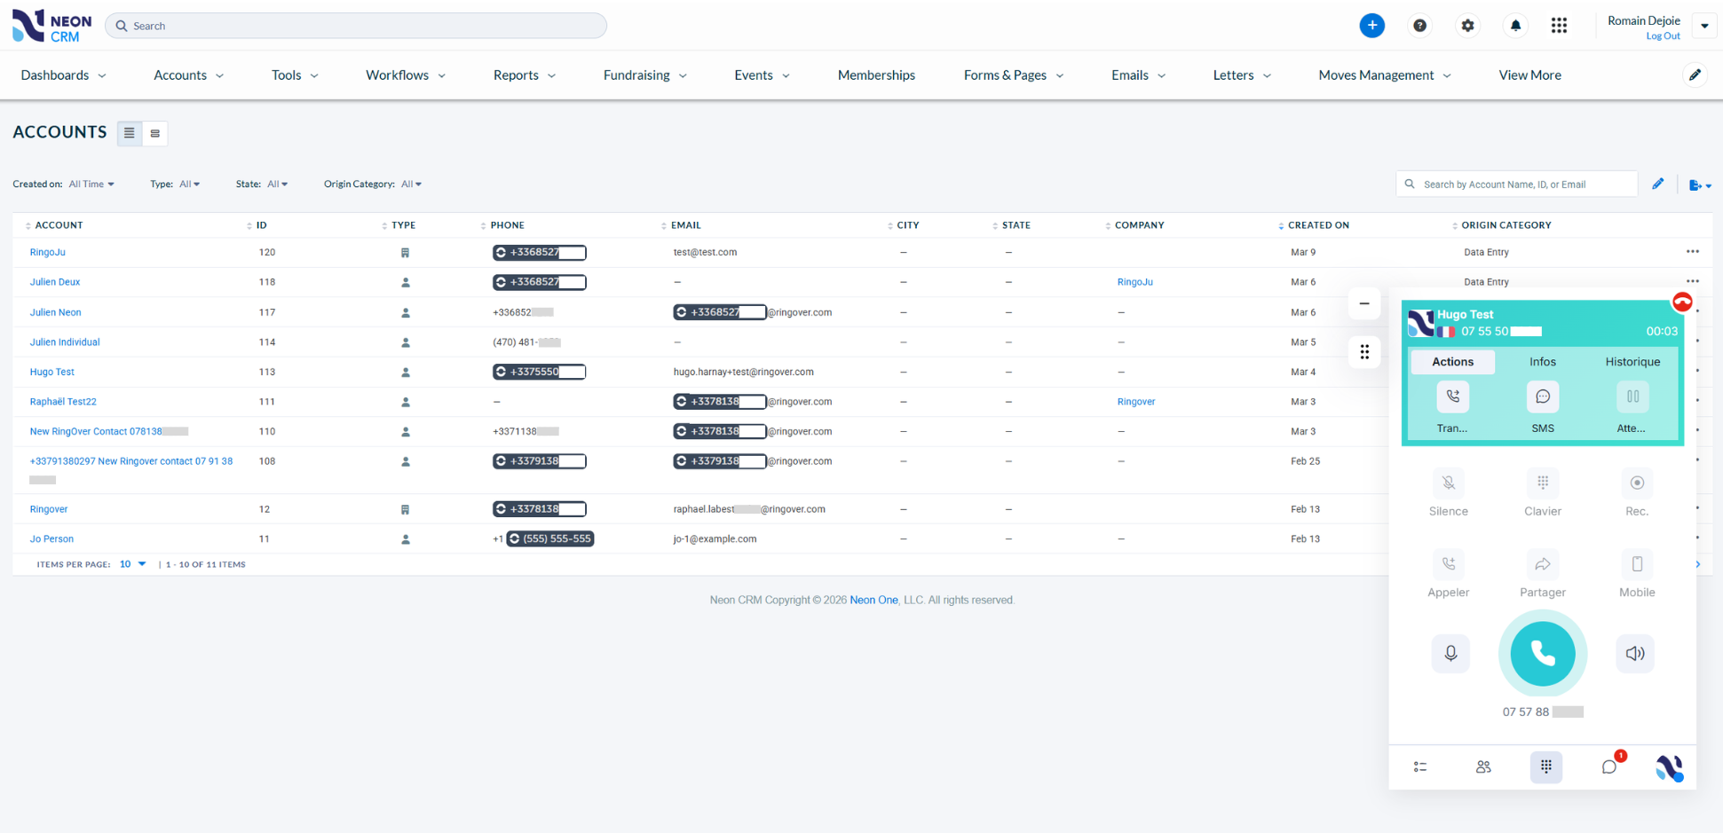Click the microphone settings icon
The width and height of the screenshot is (1723, 833).
1450,654
